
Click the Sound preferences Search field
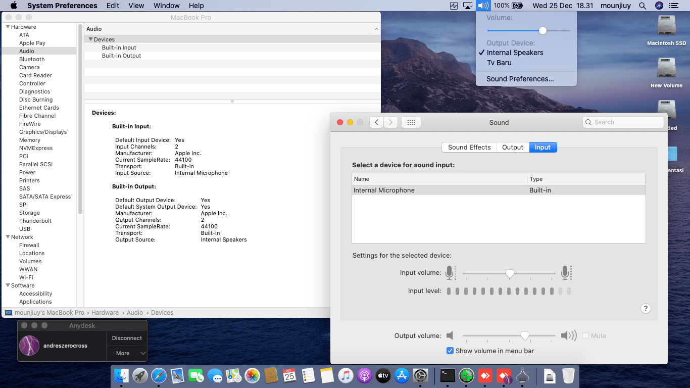[x=623, y=122]
